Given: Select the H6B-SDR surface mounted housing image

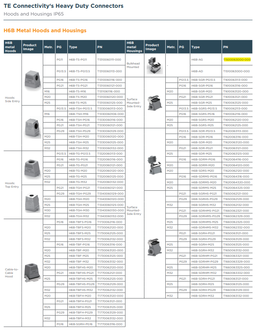Looking at the screenshot, I should click(154, 165).
